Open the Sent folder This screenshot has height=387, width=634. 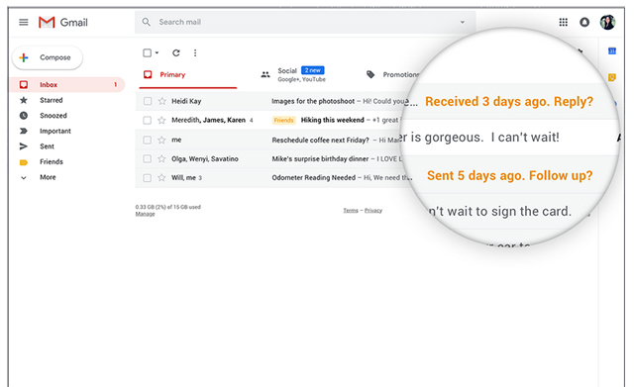47,146
